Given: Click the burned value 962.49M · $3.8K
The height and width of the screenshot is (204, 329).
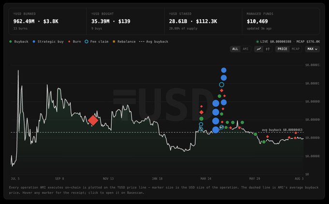Looking at the screenshot, I should pos(36,21).
